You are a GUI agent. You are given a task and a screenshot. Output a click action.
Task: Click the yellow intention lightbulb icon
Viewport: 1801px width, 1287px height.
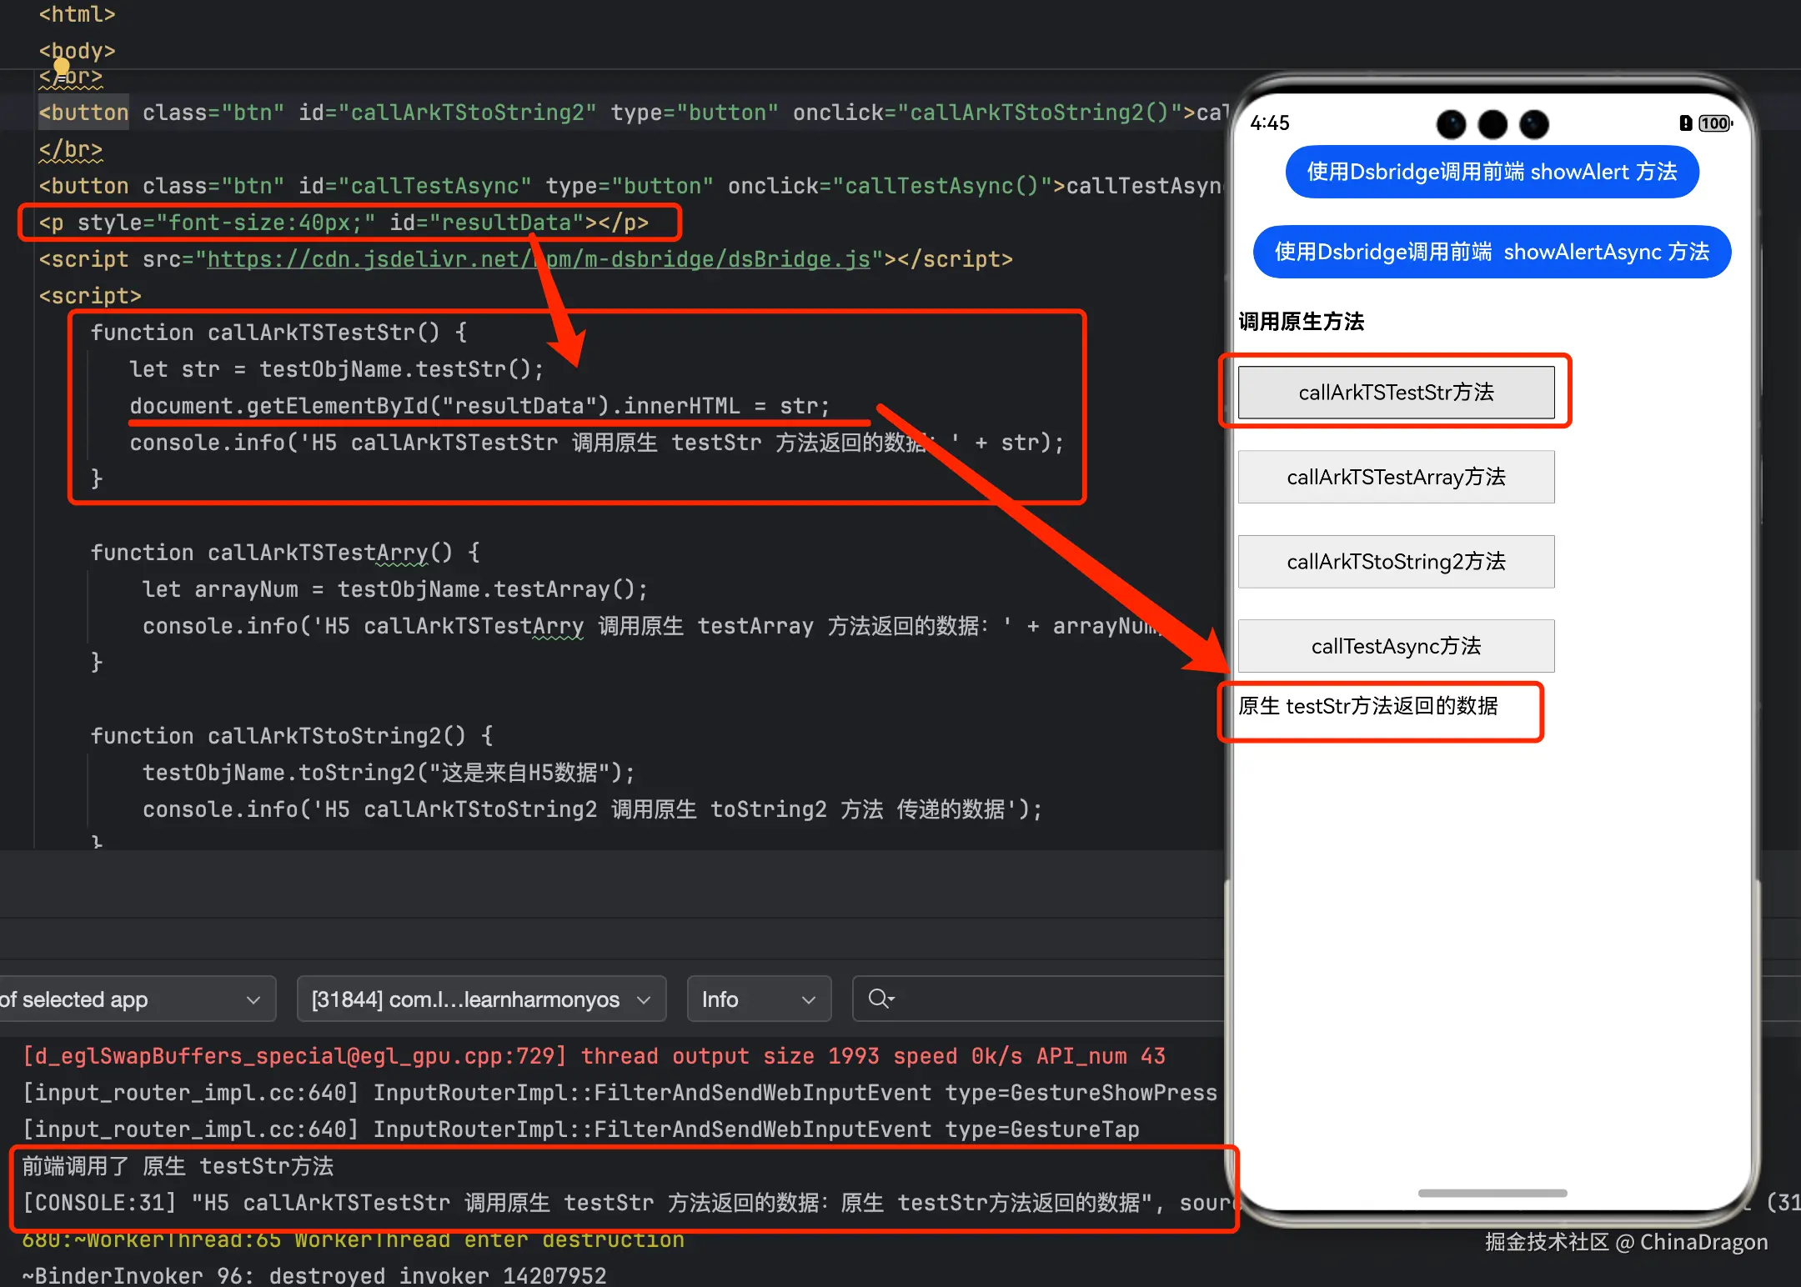point(62,67)
